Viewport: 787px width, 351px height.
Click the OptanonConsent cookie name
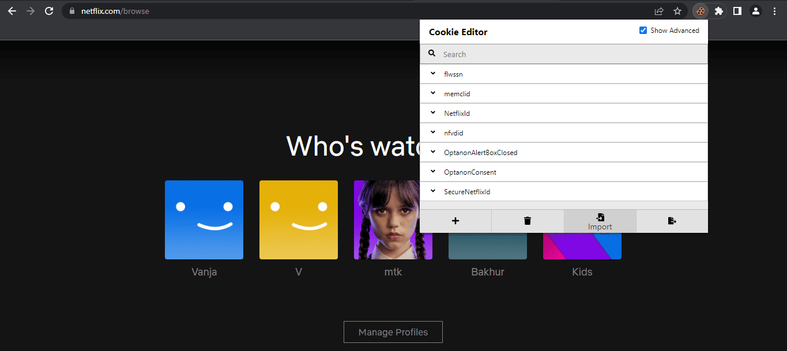470,172
